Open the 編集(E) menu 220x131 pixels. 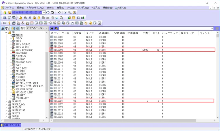coord(20,8)
